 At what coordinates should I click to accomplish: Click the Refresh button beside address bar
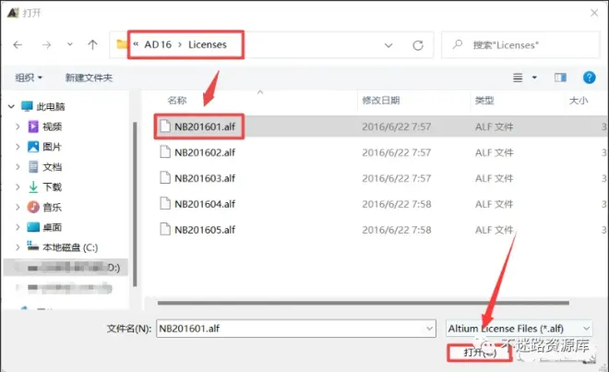pos(418,44)
